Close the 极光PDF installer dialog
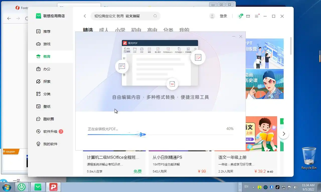Viewport: 321px width, 192px height. 241,36
